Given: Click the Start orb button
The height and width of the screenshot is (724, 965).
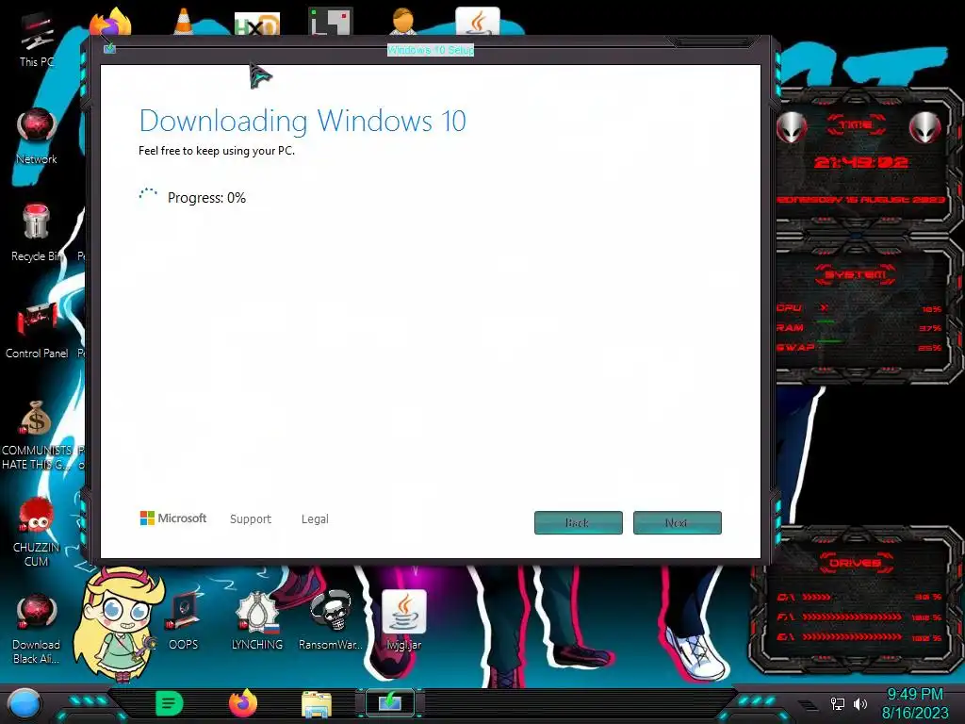Looking at the screenshot, I should click(x=24, y=703).
